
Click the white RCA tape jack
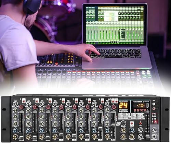(x=154, y=104)
